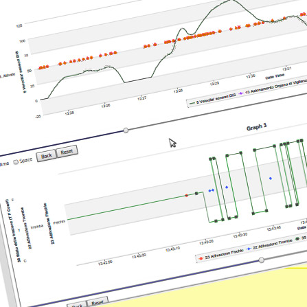Click the 'tromba' label on Graph 3's axis
The width and height of the screenshot is (307, 307).
click(x=37, y=227)
